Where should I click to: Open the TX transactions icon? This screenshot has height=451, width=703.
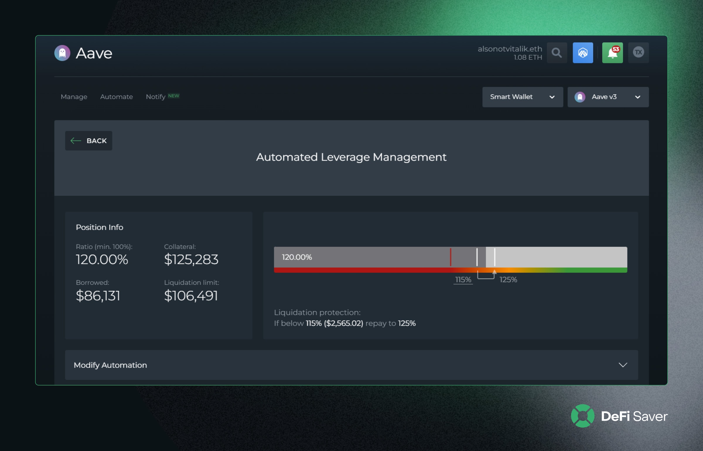[x=639, y=53]
